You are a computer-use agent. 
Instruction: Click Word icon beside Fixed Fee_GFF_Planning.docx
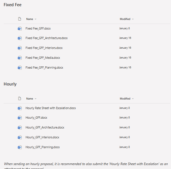click(x=20, y=67)
